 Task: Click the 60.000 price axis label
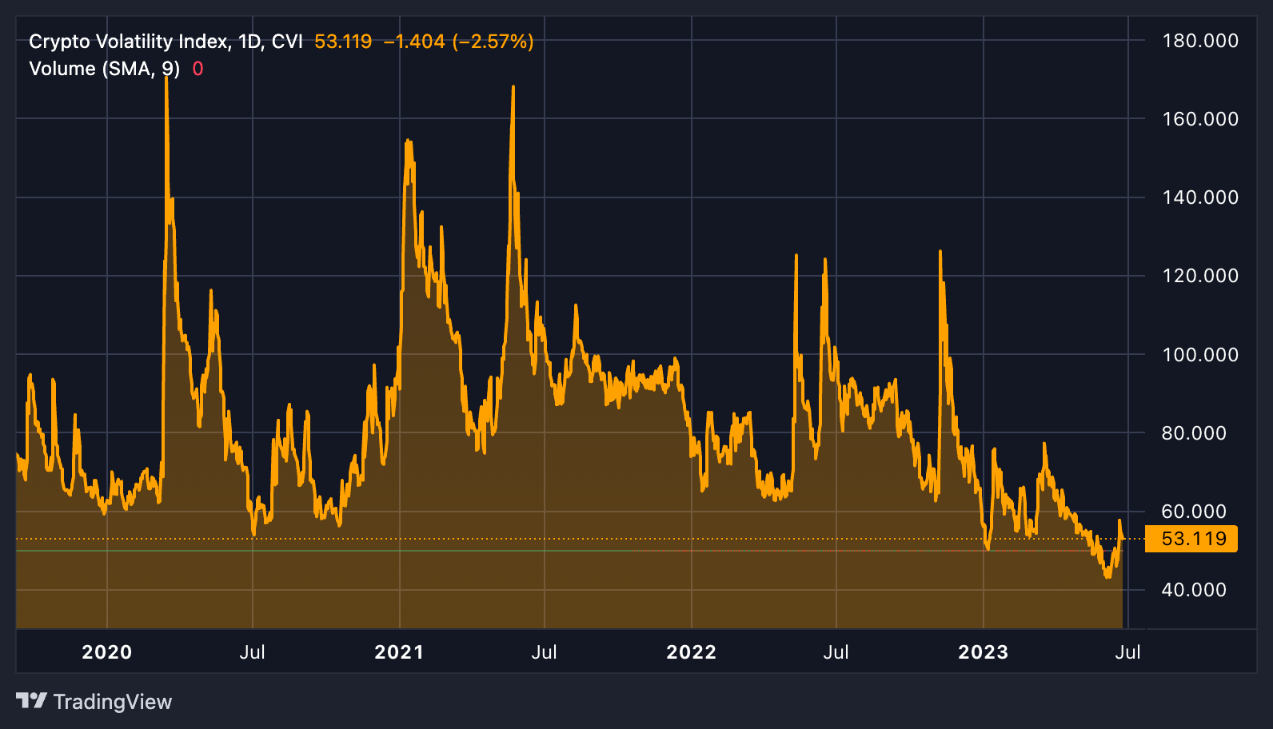pos(1194,512)
